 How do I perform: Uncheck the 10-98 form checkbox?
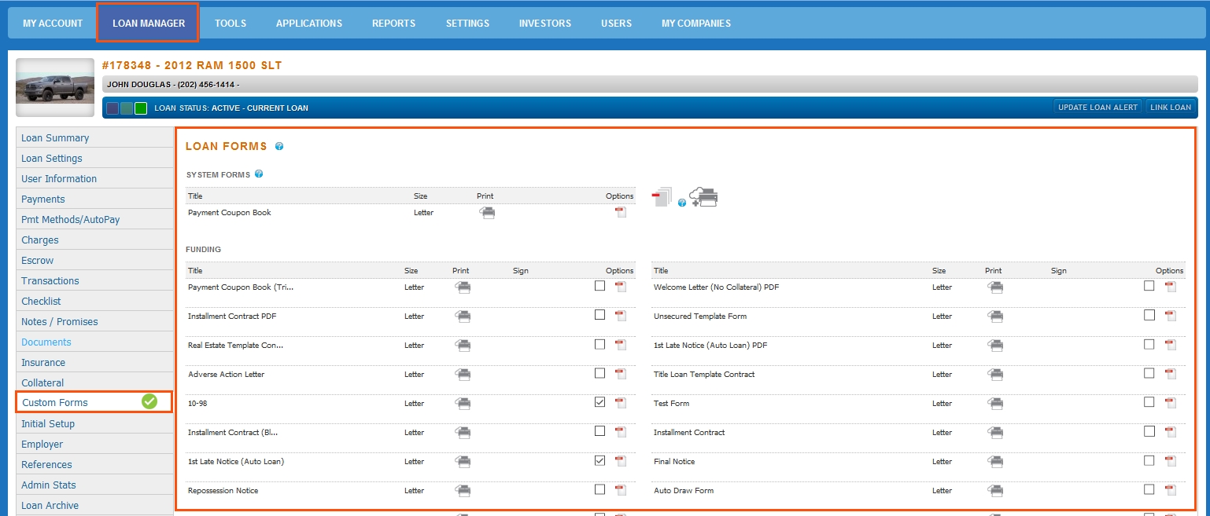pos(600,402)
